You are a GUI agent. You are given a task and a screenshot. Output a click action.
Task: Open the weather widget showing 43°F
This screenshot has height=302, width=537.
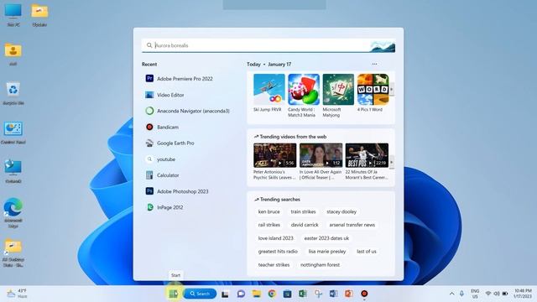pos(17,294)
